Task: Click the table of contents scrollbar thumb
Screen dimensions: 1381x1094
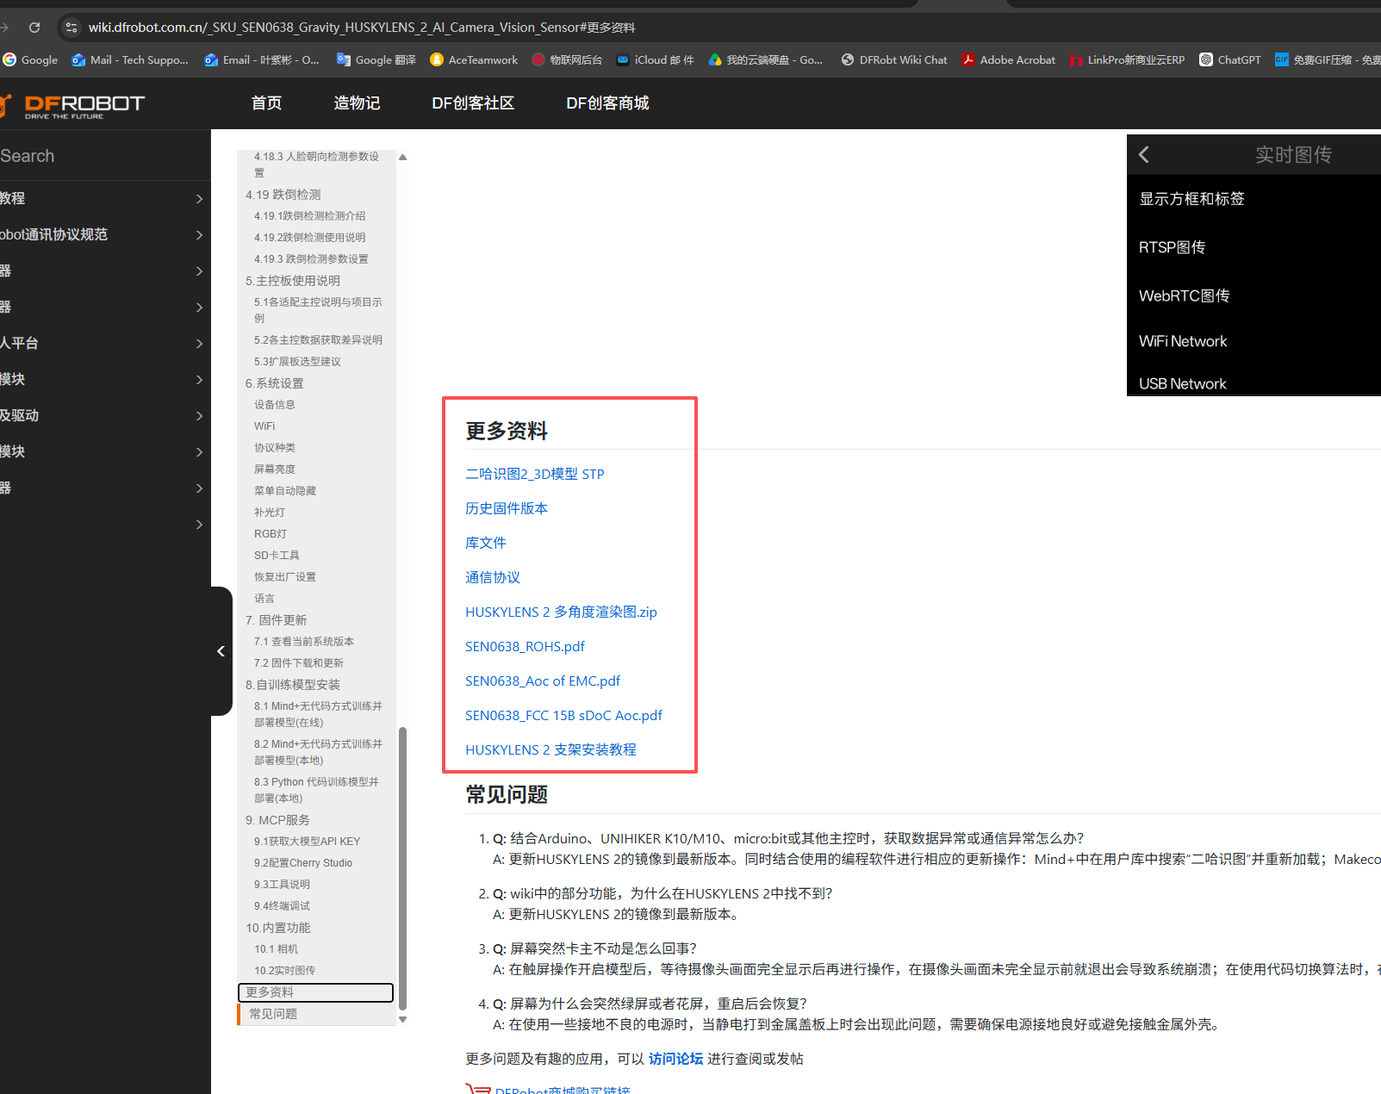Action: point(402,868)
